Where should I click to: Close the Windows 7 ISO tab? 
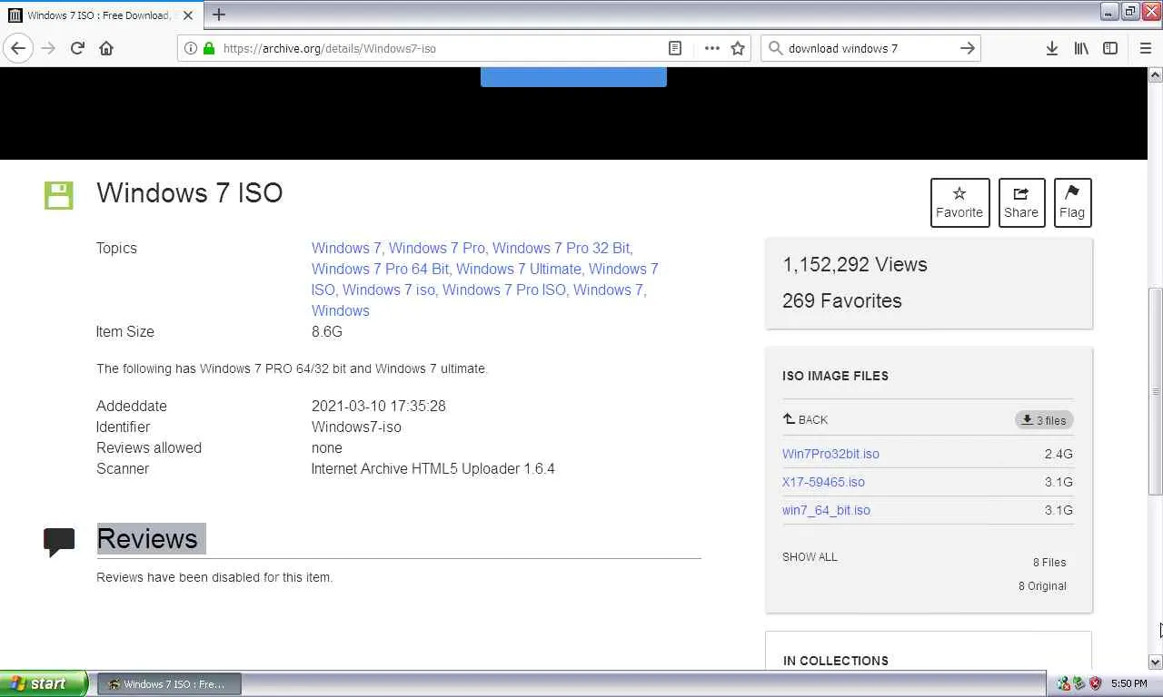188,15
